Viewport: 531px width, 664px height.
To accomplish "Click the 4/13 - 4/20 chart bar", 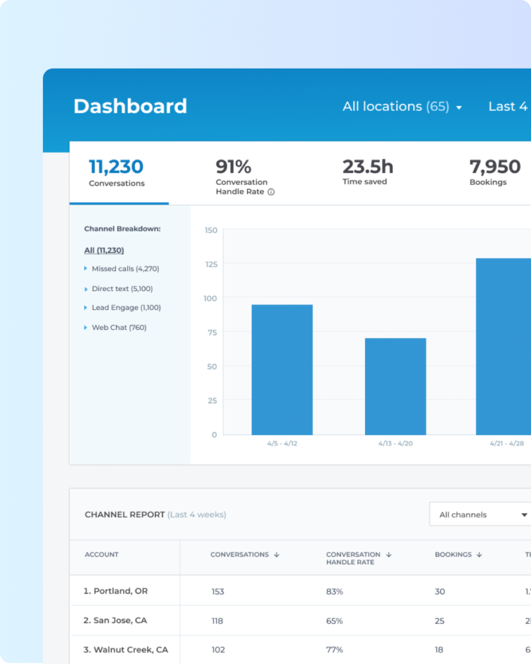I will coord(395,386).
